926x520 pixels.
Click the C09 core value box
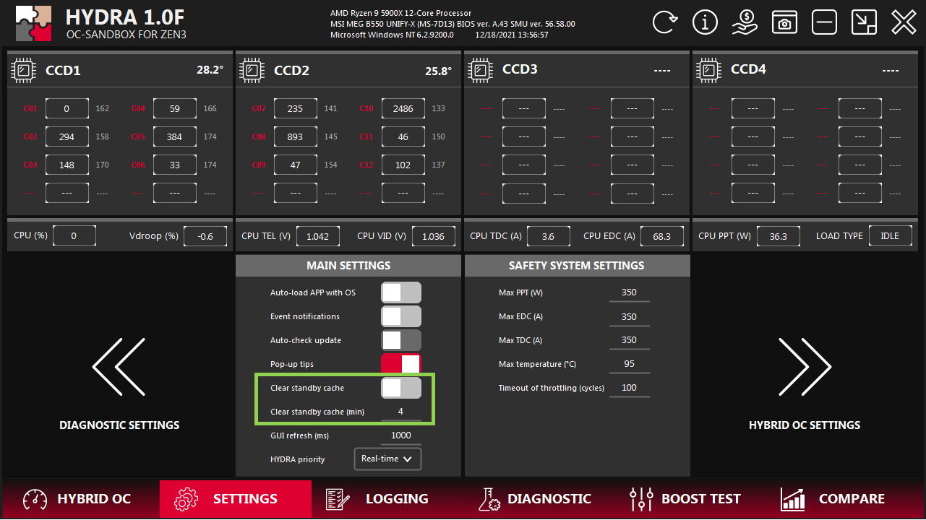pos(295,165)
